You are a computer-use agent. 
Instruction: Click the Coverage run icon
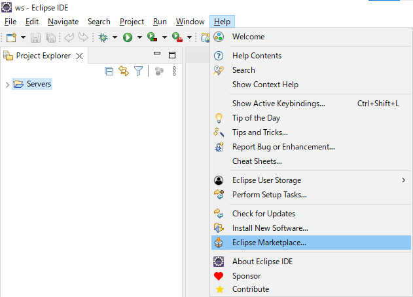tap(153, 37)
